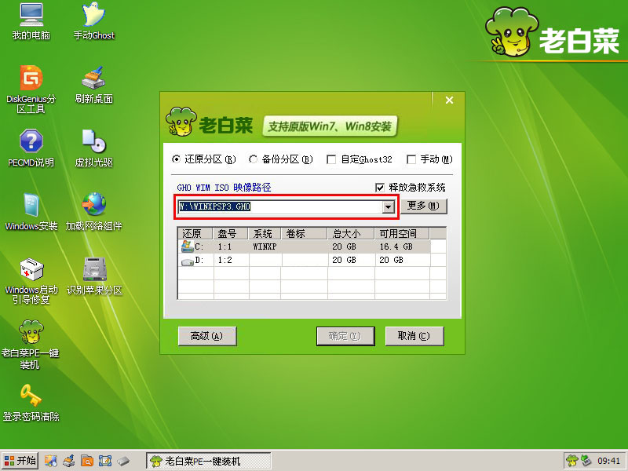Image resolution: width=628 pixels, height=471 pixels.
Task: Click the network tray icon beside clock
Action: [x=586, y=461]
